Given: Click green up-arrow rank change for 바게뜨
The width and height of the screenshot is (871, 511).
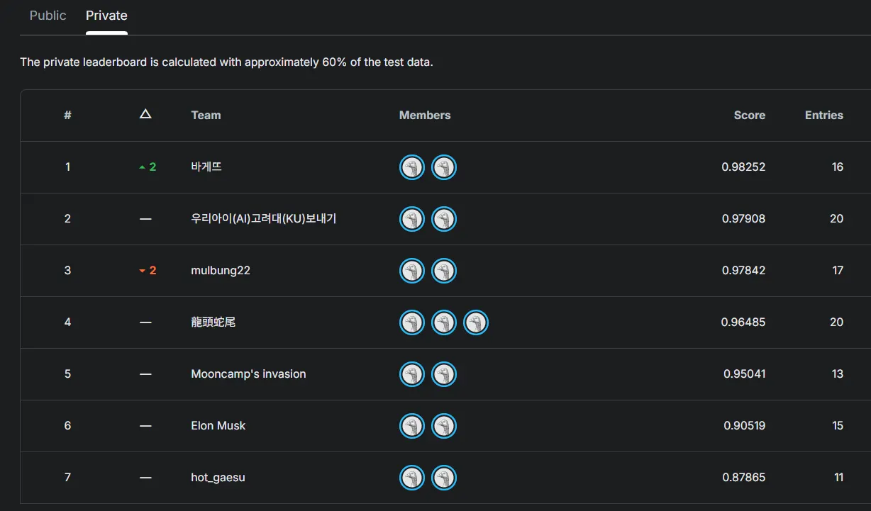Looking at the screenshot, I should click(148, 167).
